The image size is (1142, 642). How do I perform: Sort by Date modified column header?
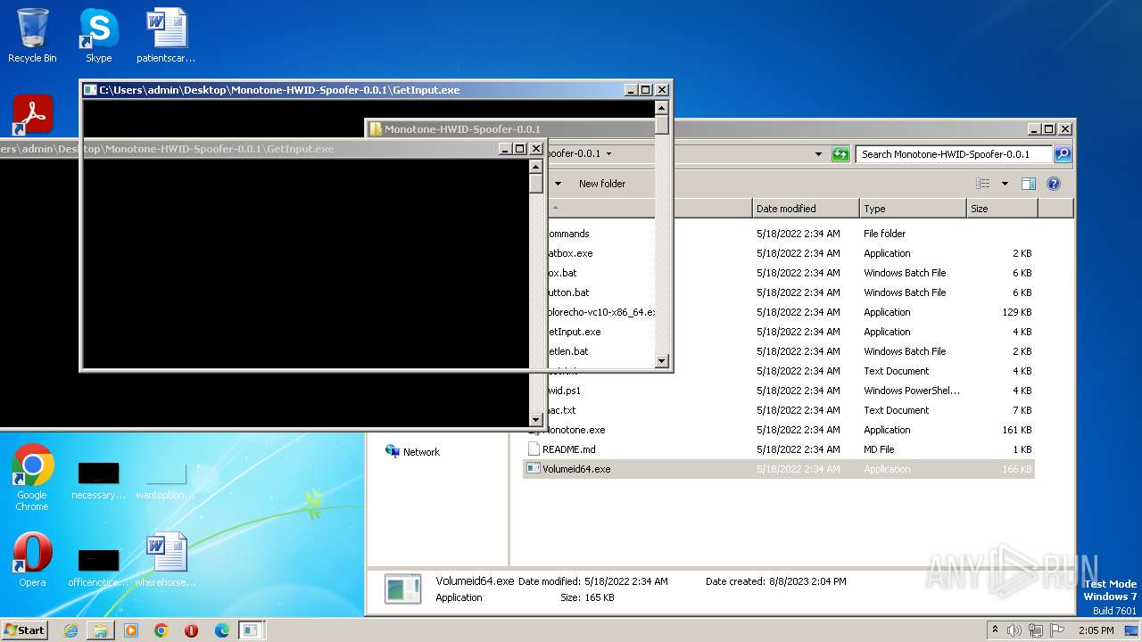(806, 209)
